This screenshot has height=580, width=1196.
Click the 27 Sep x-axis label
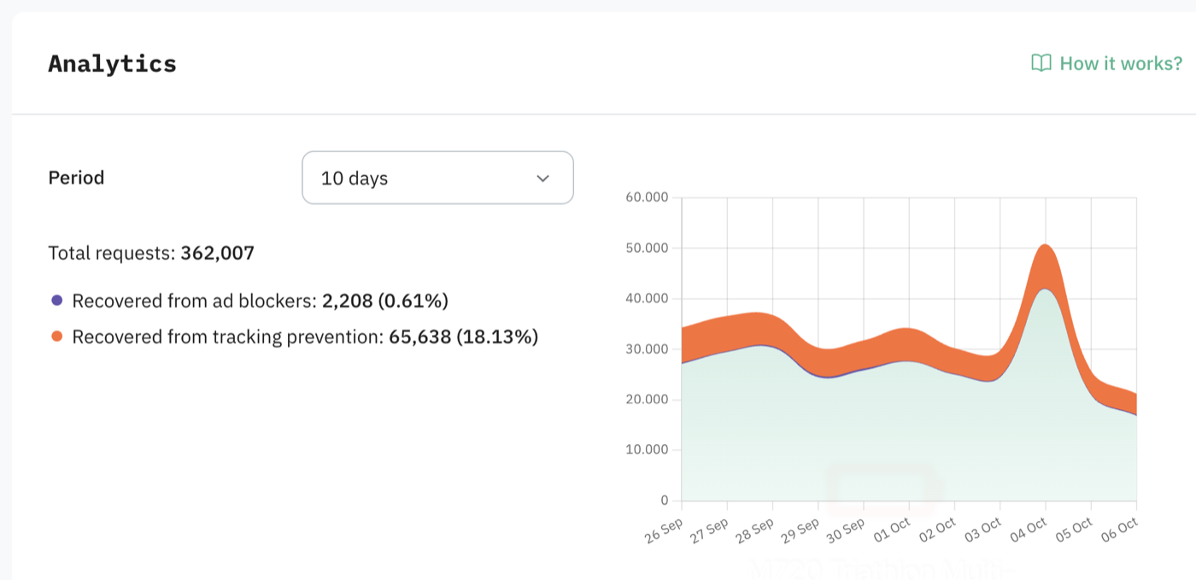tap(708, 530)
